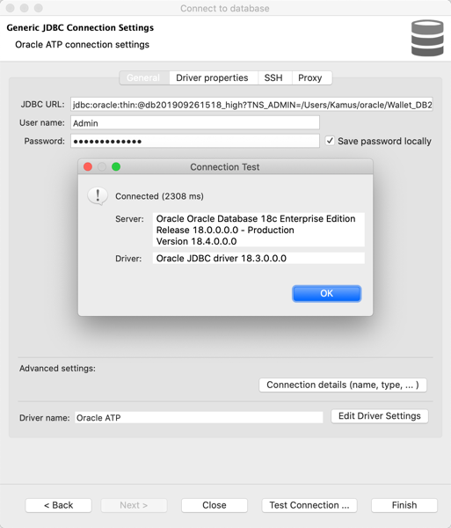Toggle Save password locally checkbox
Screen dimensions: 451x528
pos(330,141)
